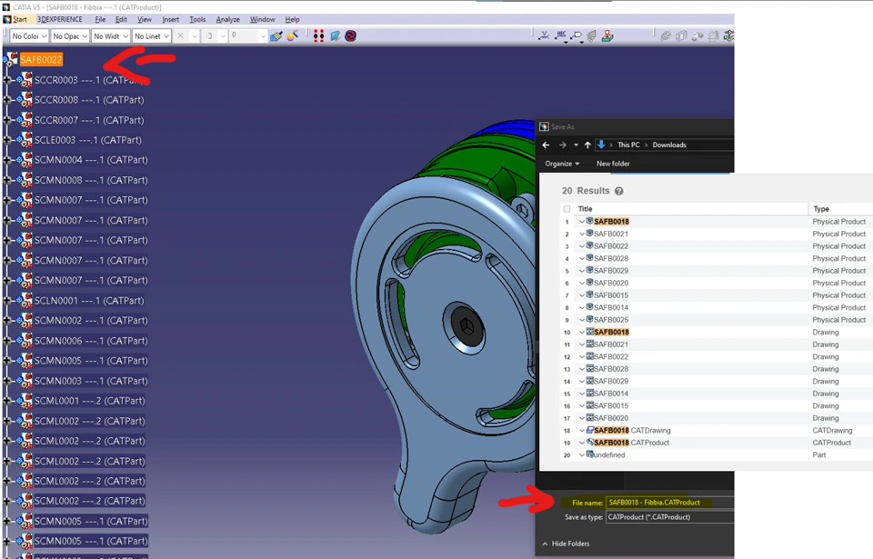The width and height of the screenshot is (873, 559).
Task: Open the Tools menu
Action: pos(197,19)
